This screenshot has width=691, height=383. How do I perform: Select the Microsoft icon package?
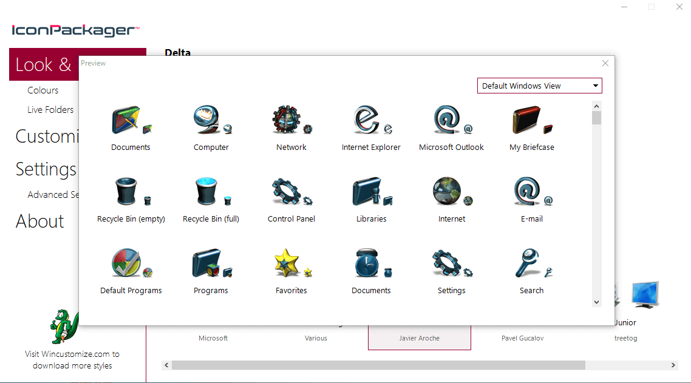(213, 338)
